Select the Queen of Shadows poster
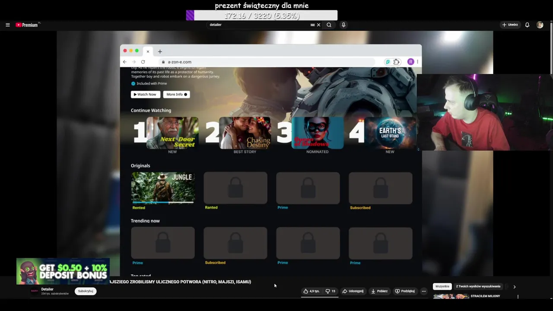 tap(318, 133)
